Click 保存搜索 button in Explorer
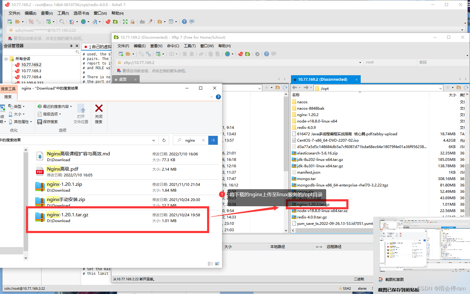Image resolution: width=470 pixels, height=294 pixels. (x=48, y=122)
